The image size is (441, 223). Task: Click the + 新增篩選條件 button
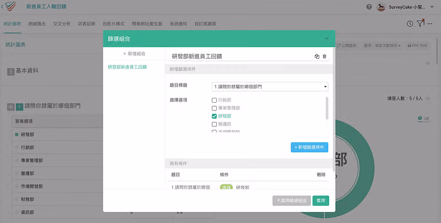[309, 147]
